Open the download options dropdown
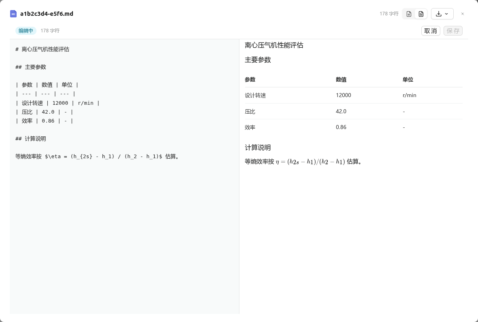 click(x=442, y=14)
